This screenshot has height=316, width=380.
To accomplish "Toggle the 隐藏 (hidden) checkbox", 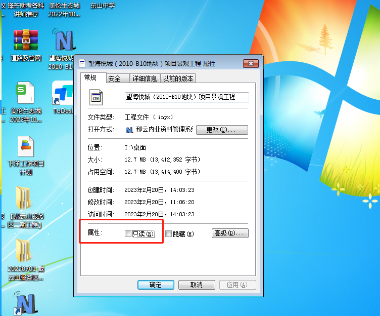I will tap(169, 233).
